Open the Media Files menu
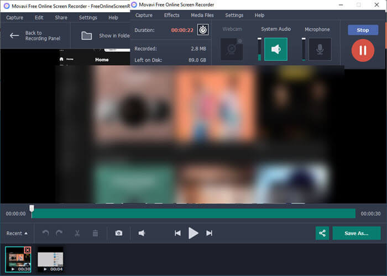Image resolution: width=387 pixels, height=276 pixels. pyautogui.click(x=202, y=15)
